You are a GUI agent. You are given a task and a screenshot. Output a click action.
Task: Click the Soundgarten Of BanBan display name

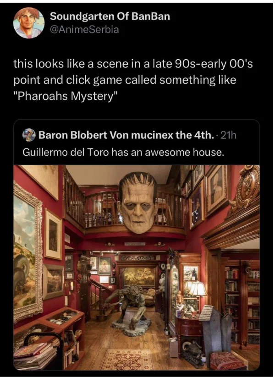point(110,16)
